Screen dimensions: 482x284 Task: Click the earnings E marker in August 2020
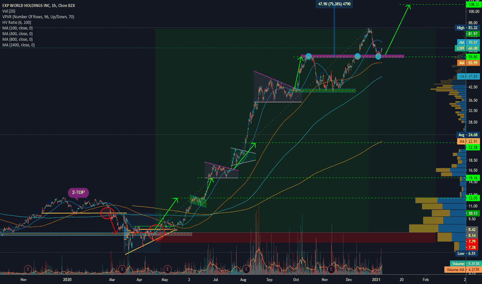pyautogui.click(x=246, y=269)
